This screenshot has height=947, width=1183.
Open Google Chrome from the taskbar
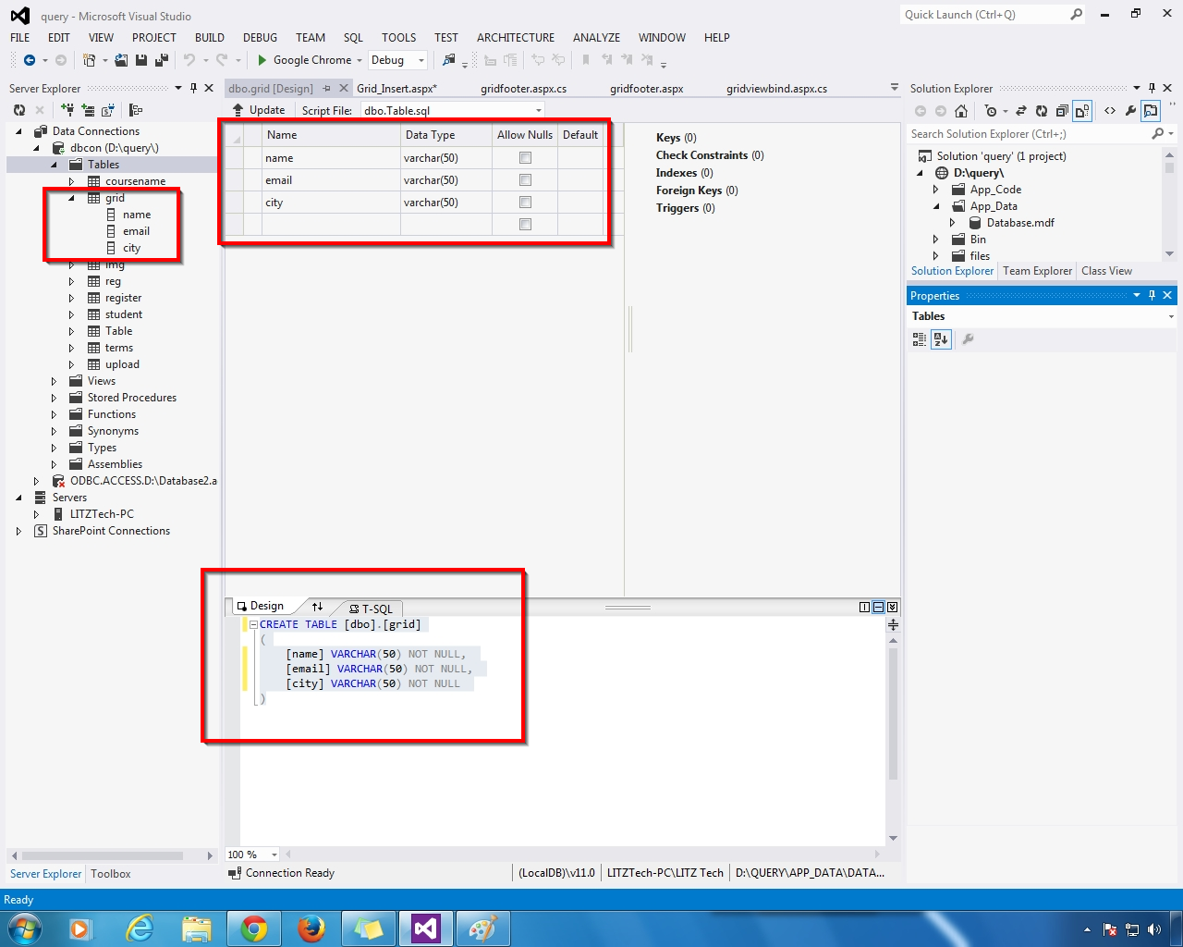[x=254, y=929]
